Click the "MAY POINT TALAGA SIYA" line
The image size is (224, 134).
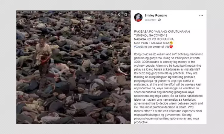[152, 43]
